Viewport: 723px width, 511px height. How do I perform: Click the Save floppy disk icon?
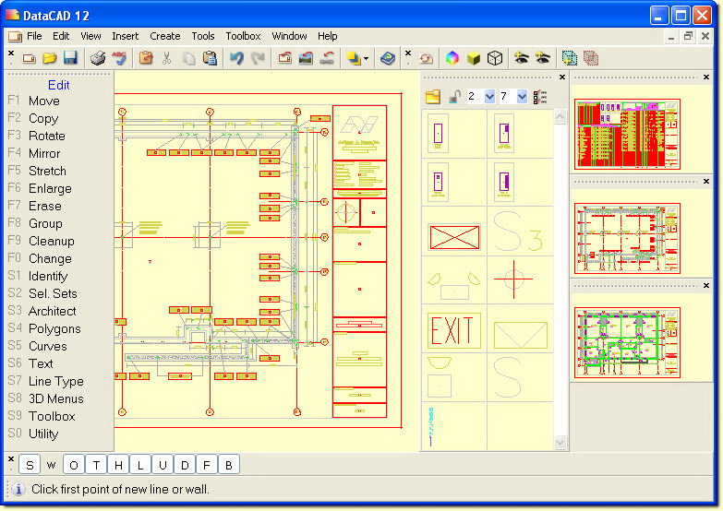(70, 58)
